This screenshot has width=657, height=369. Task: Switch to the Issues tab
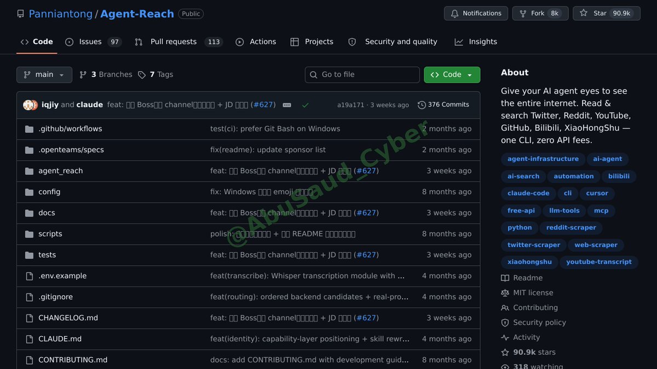(93, 42)
